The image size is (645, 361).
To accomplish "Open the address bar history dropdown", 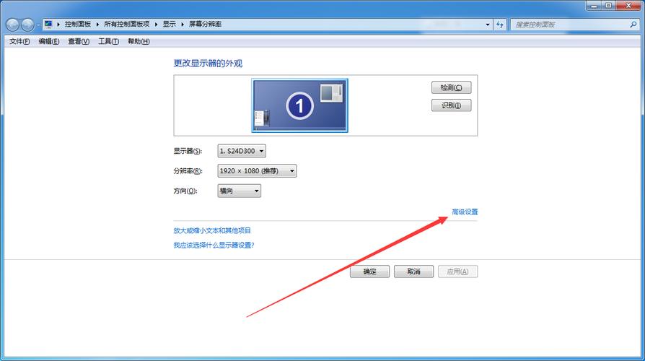I will coord(488,25).
